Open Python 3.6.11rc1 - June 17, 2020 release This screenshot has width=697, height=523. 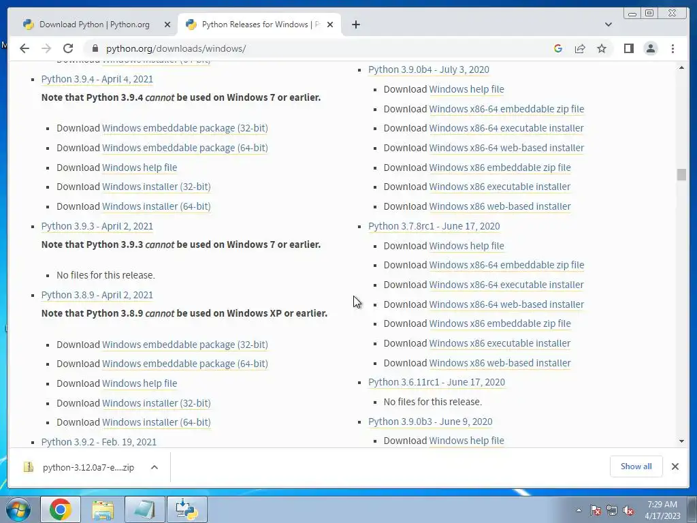tap(436, 382)
